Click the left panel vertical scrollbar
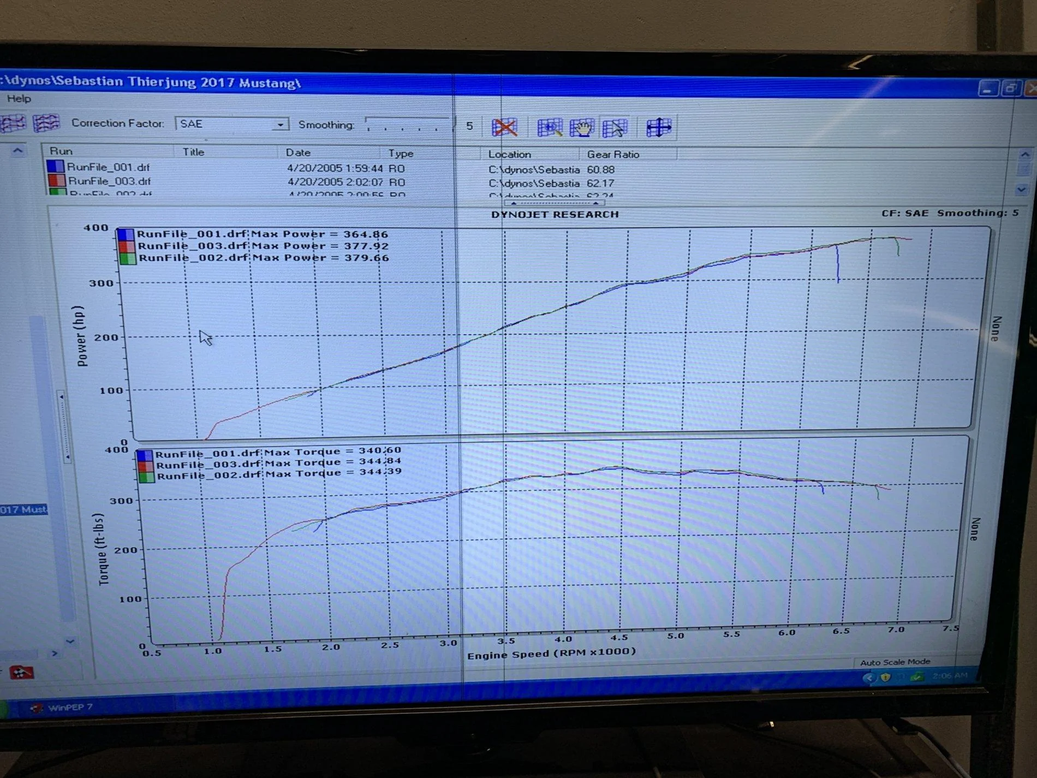1037x778 pixels. [x=52, y=468]
